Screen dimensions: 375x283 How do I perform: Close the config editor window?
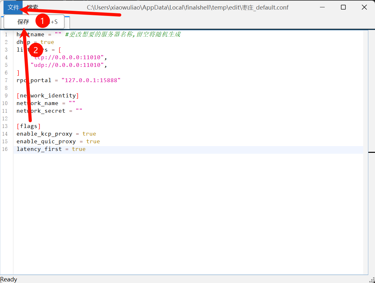(x=364, y=7)
